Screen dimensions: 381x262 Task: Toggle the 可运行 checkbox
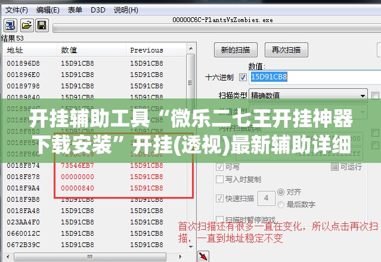coord(334,167)
